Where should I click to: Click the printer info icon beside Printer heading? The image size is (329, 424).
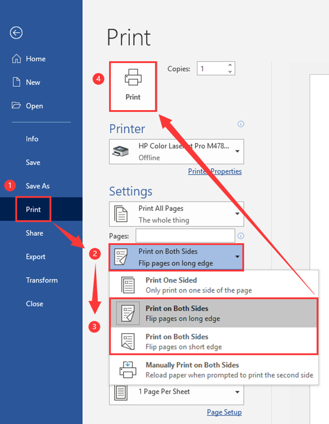(241, 124)
